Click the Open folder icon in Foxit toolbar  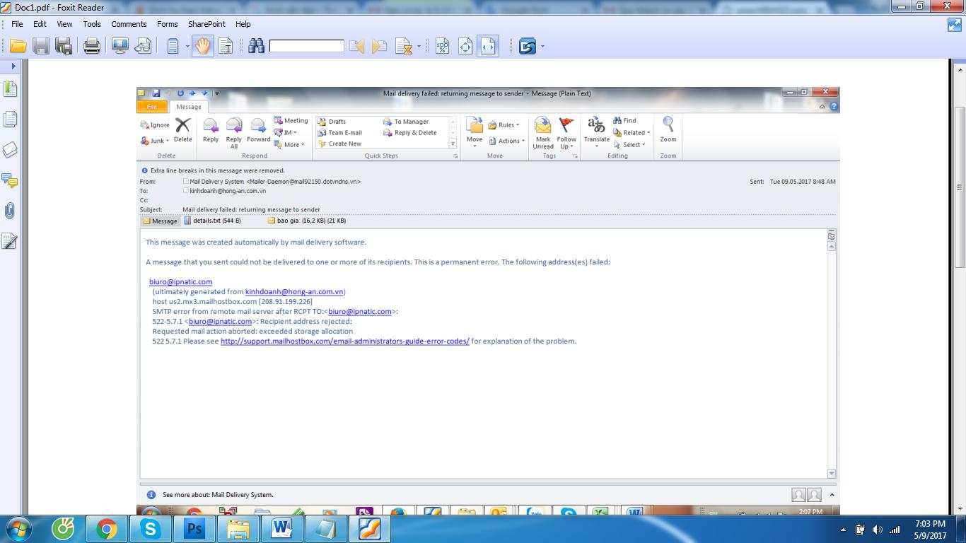click(18, 47)
